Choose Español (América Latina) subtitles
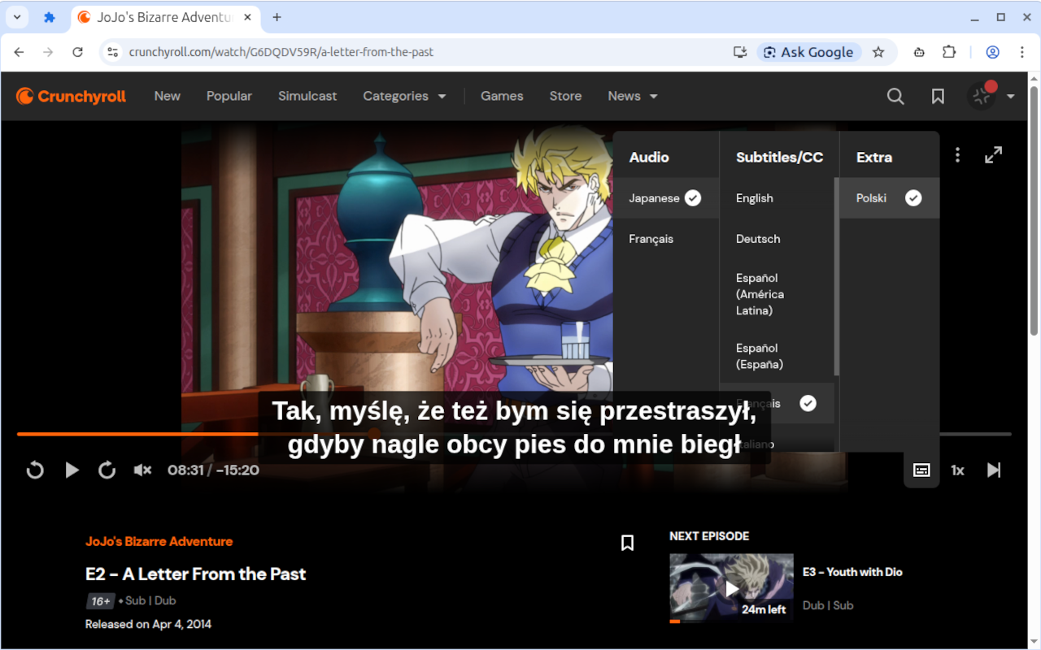Screen dimensions: 1041x650 tap(777, 294)
